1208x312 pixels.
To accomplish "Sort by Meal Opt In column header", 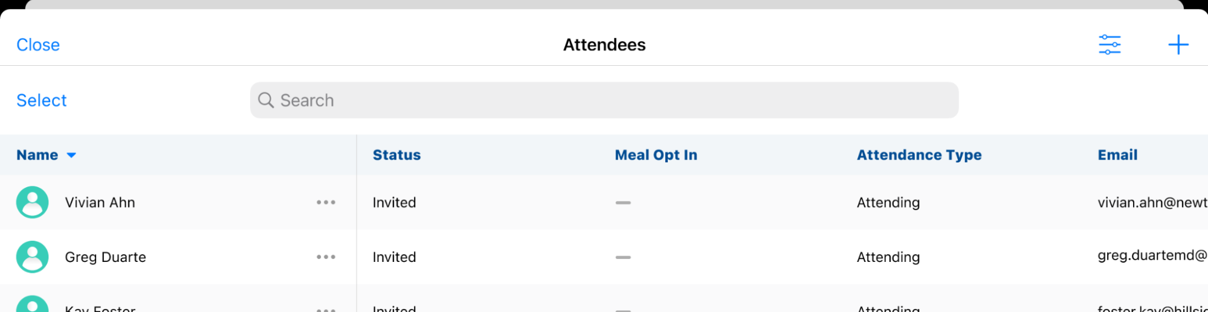I will [x=656, y=155].
